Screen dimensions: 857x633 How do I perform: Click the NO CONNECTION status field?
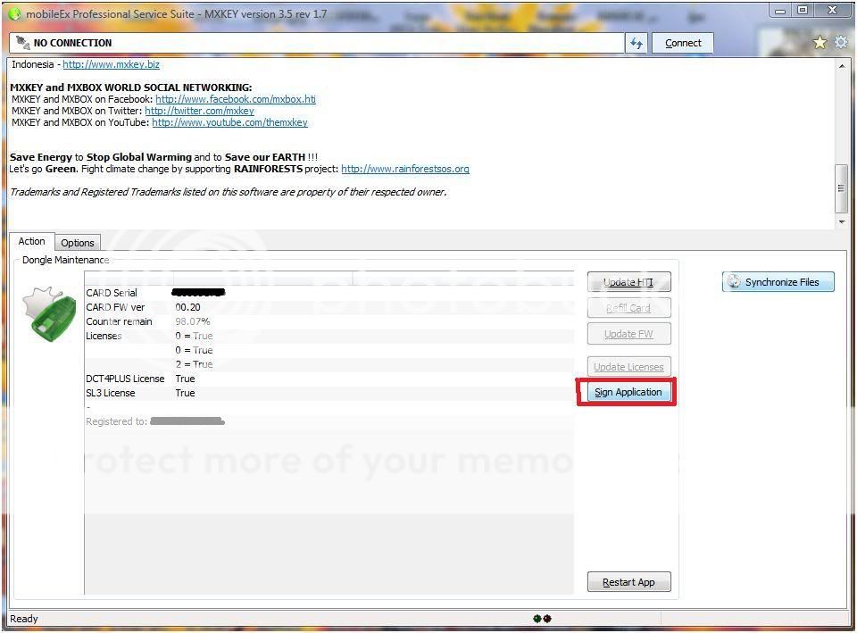[317, 43]
